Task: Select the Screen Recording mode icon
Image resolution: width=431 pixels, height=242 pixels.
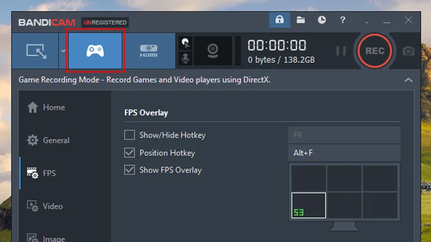Action: coord(36,51)
